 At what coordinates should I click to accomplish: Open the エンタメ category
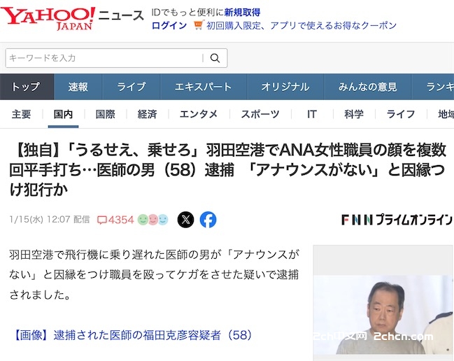pos(199,114)
